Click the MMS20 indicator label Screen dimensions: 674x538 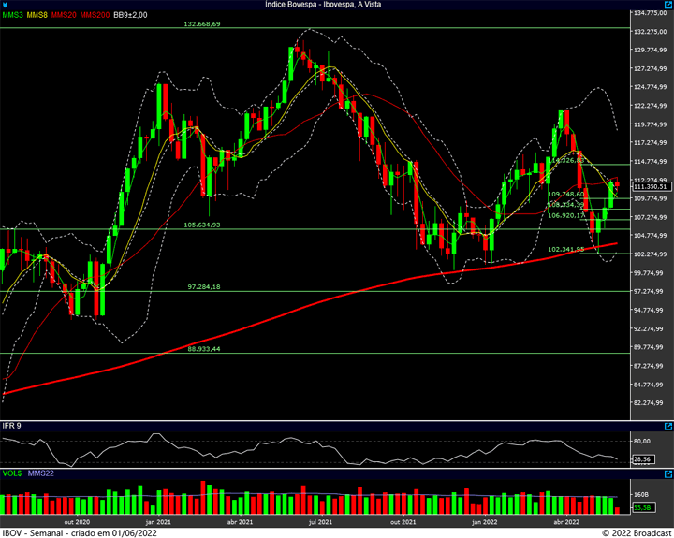tap(64, 16)
